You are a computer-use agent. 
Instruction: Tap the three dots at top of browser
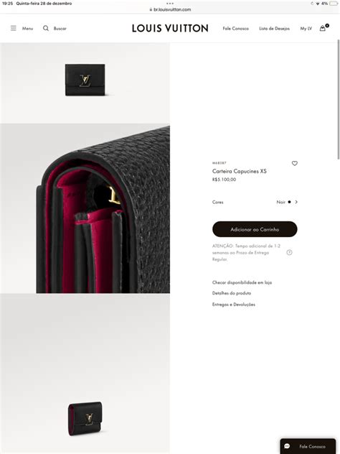point(170,4)
